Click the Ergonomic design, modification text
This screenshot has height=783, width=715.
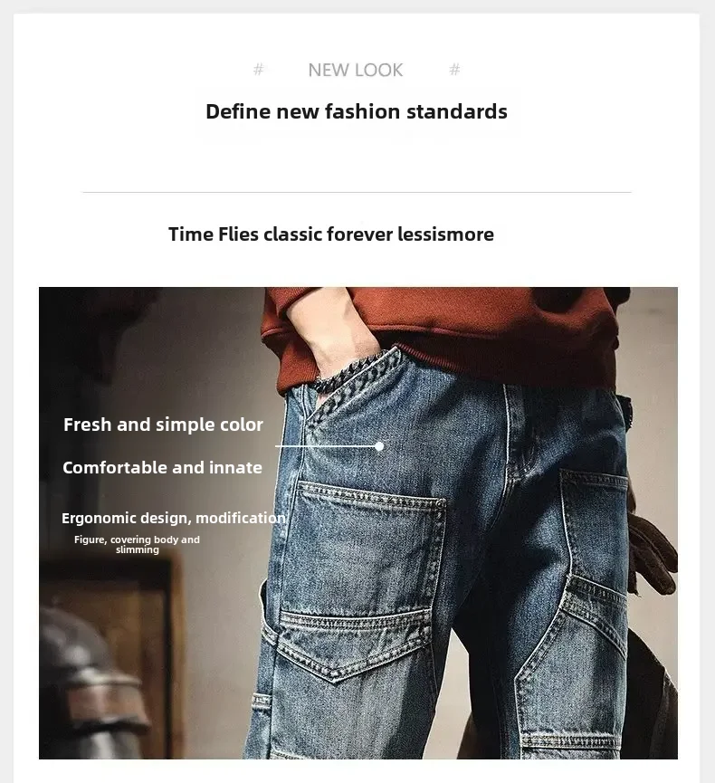pos(174,518)
